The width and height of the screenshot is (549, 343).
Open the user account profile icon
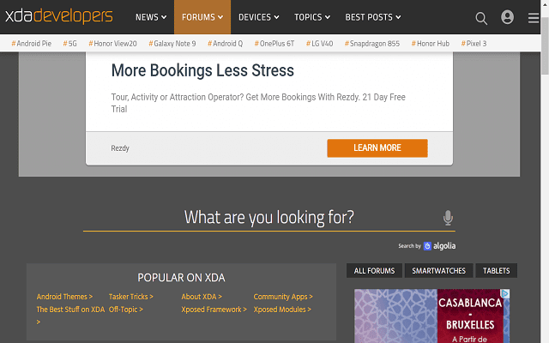(x=507, y=17)
